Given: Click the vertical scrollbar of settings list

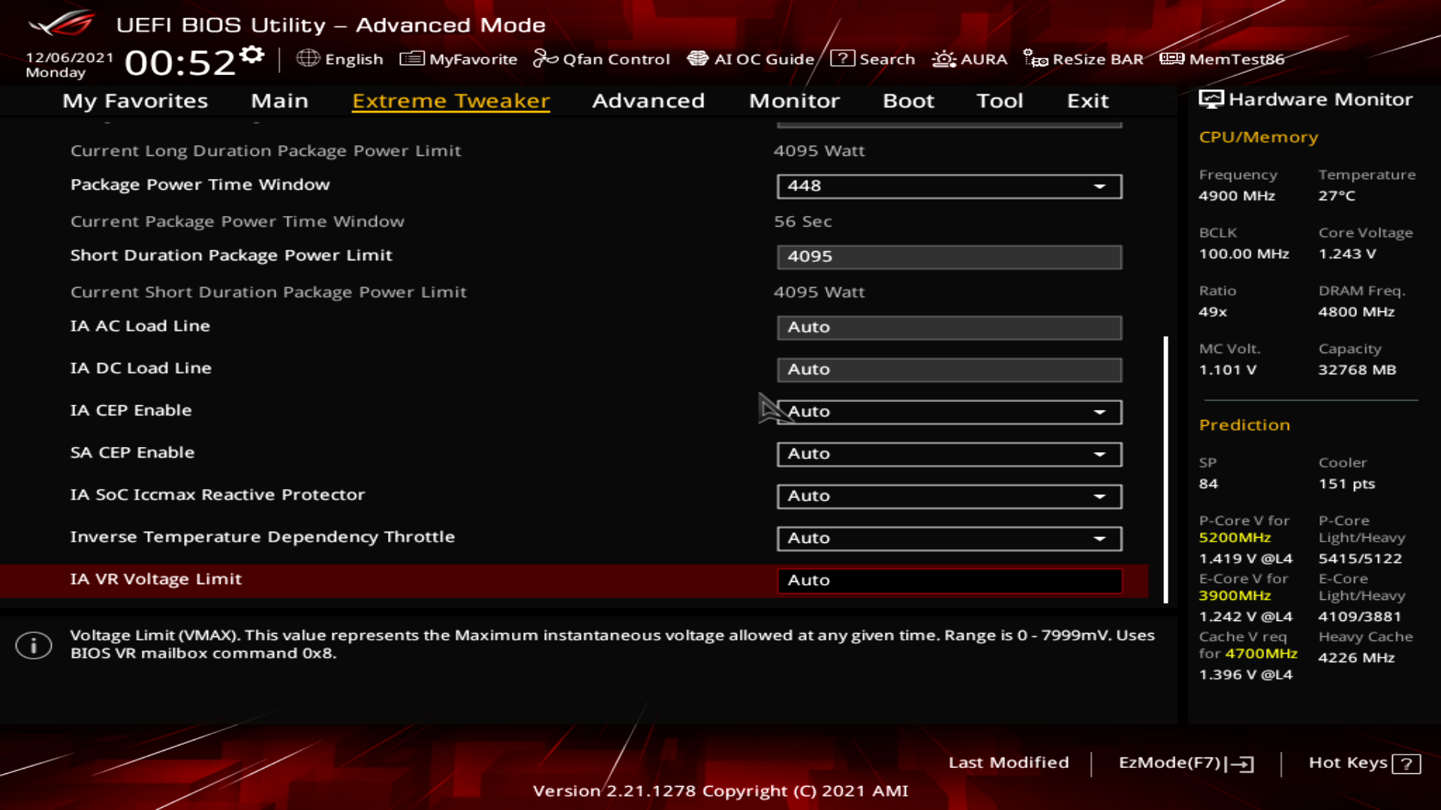Looking at the screenshot, I should click(1166, 469).
